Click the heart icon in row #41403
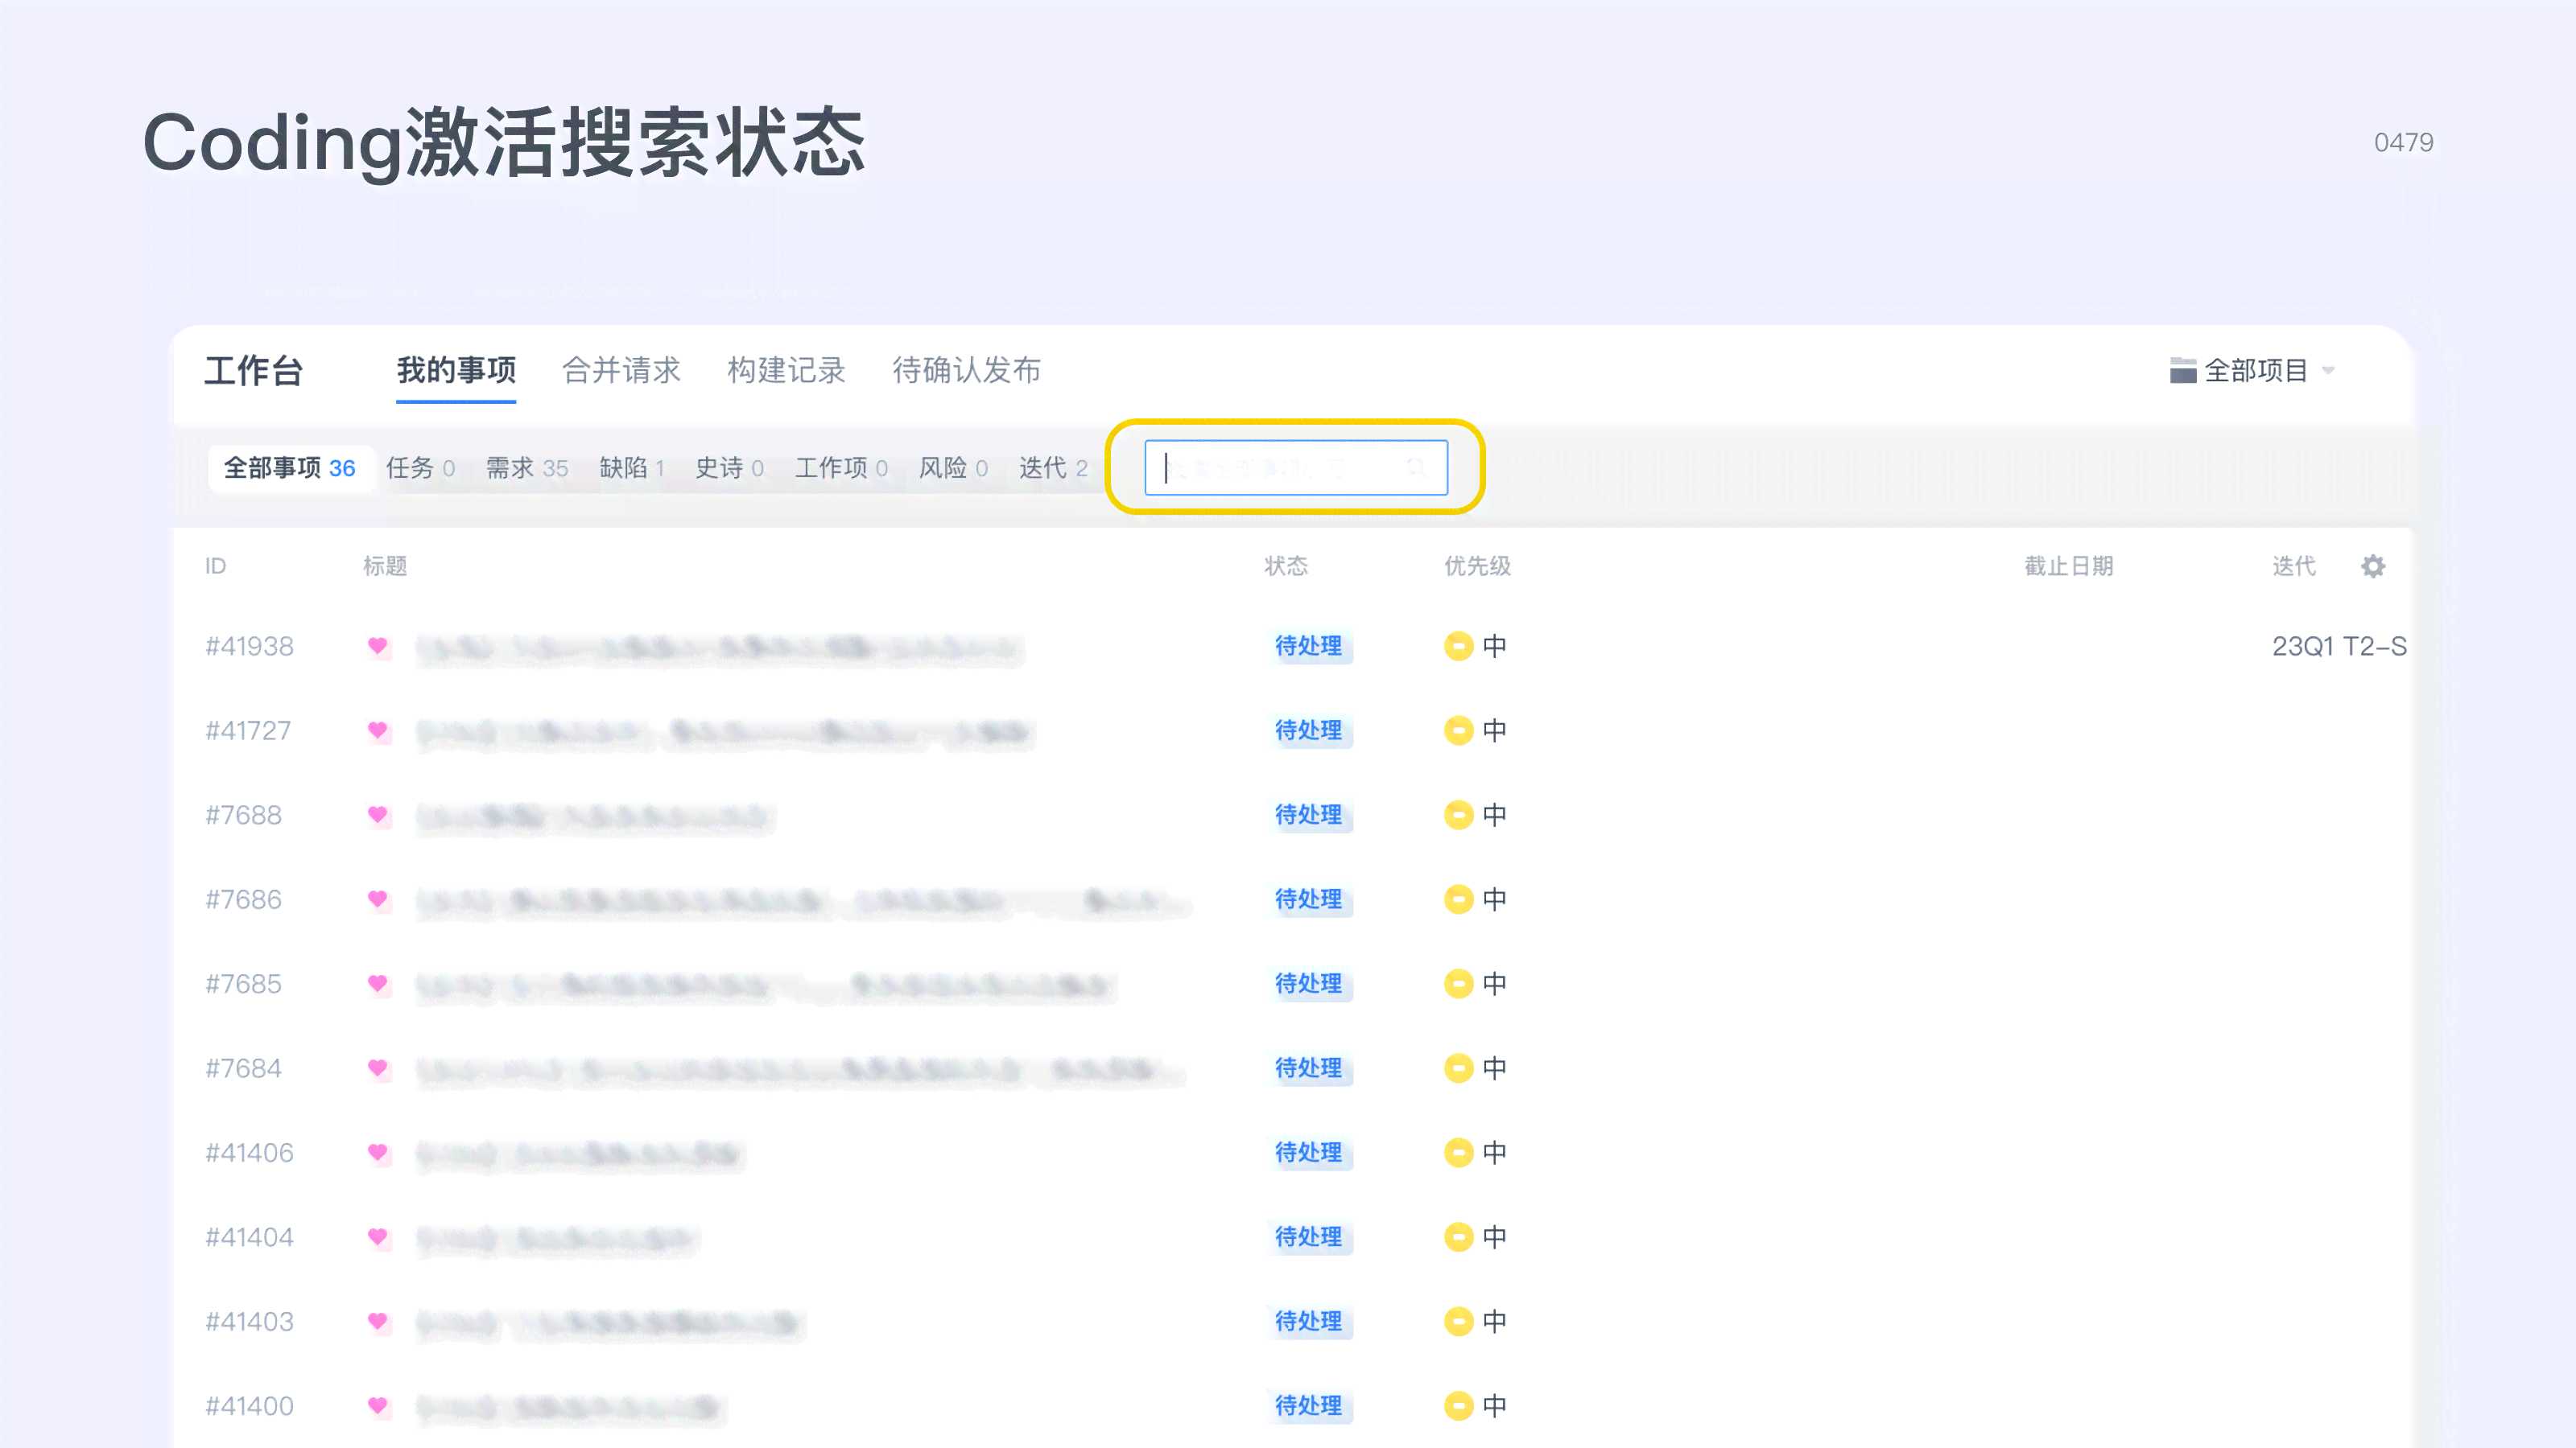This screenshot has height=1448, width=2576. point(377,1321)
